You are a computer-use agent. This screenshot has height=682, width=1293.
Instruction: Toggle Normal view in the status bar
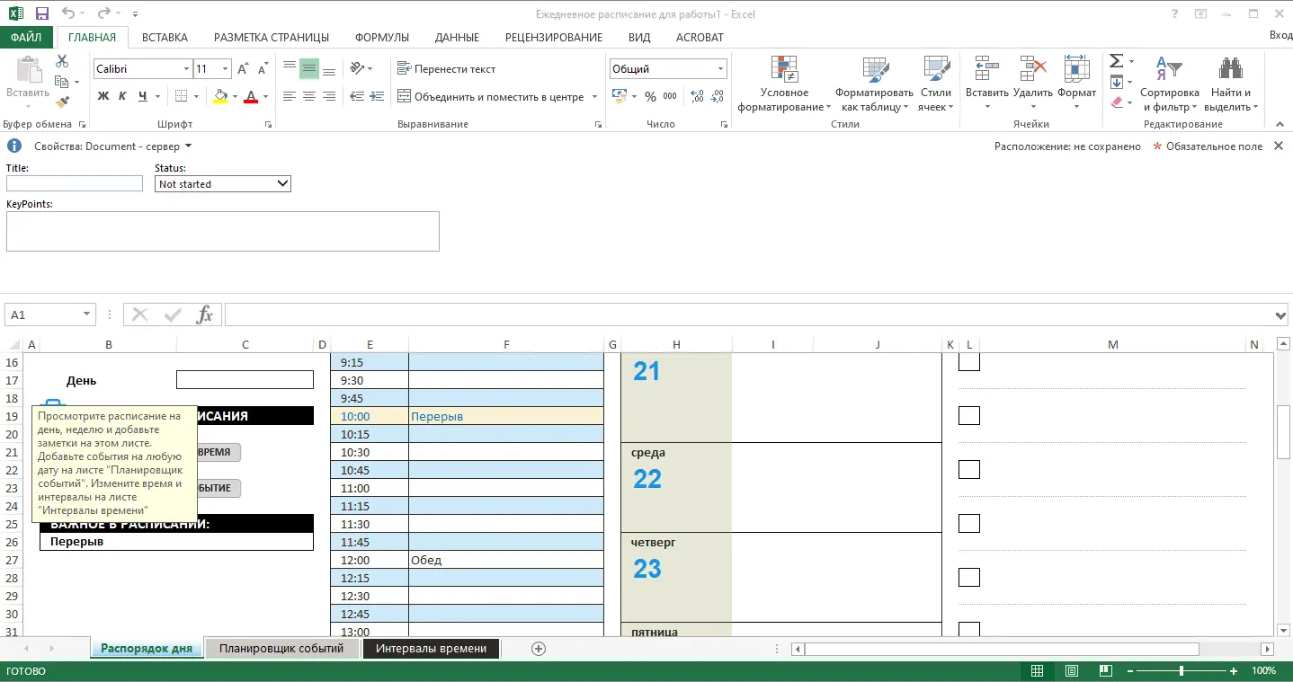pos(1037,671)
